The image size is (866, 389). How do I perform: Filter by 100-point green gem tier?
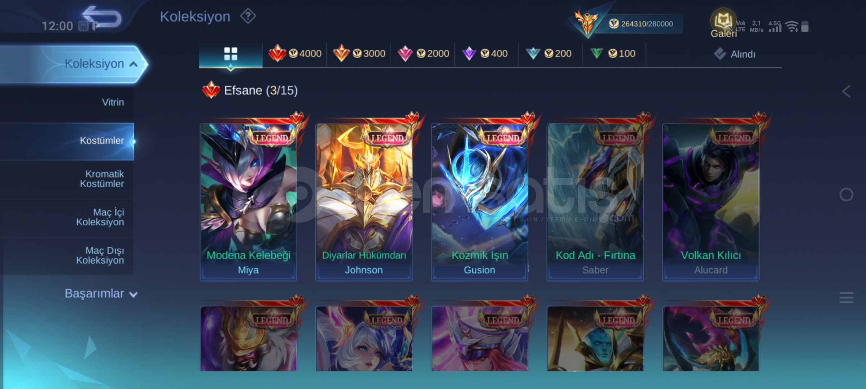(613, 54)
